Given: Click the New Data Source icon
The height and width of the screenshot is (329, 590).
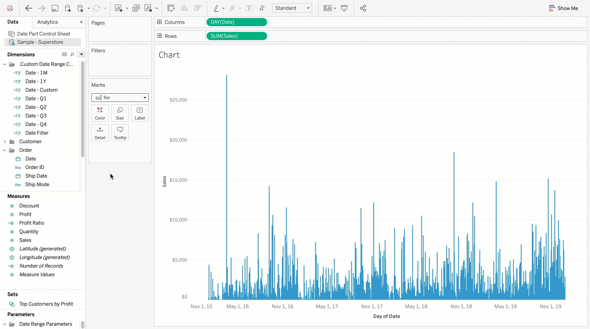Looking at the screenshot, I should click(x=67, y=8).
